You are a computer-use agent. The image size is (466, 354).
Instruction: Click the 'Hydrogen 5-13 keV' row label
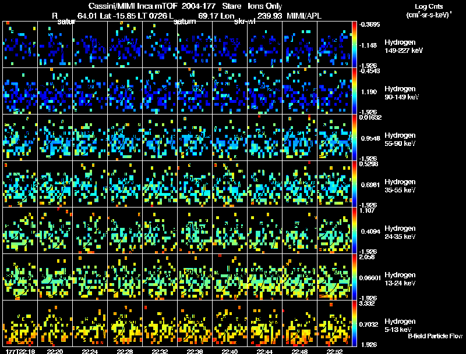pyautogui.click(x=400, y=326)
